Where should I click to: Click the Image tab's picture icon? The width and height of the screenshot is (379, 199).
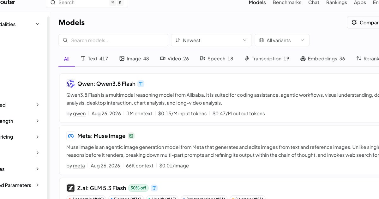pyautogui.click(x=122, y=58)
